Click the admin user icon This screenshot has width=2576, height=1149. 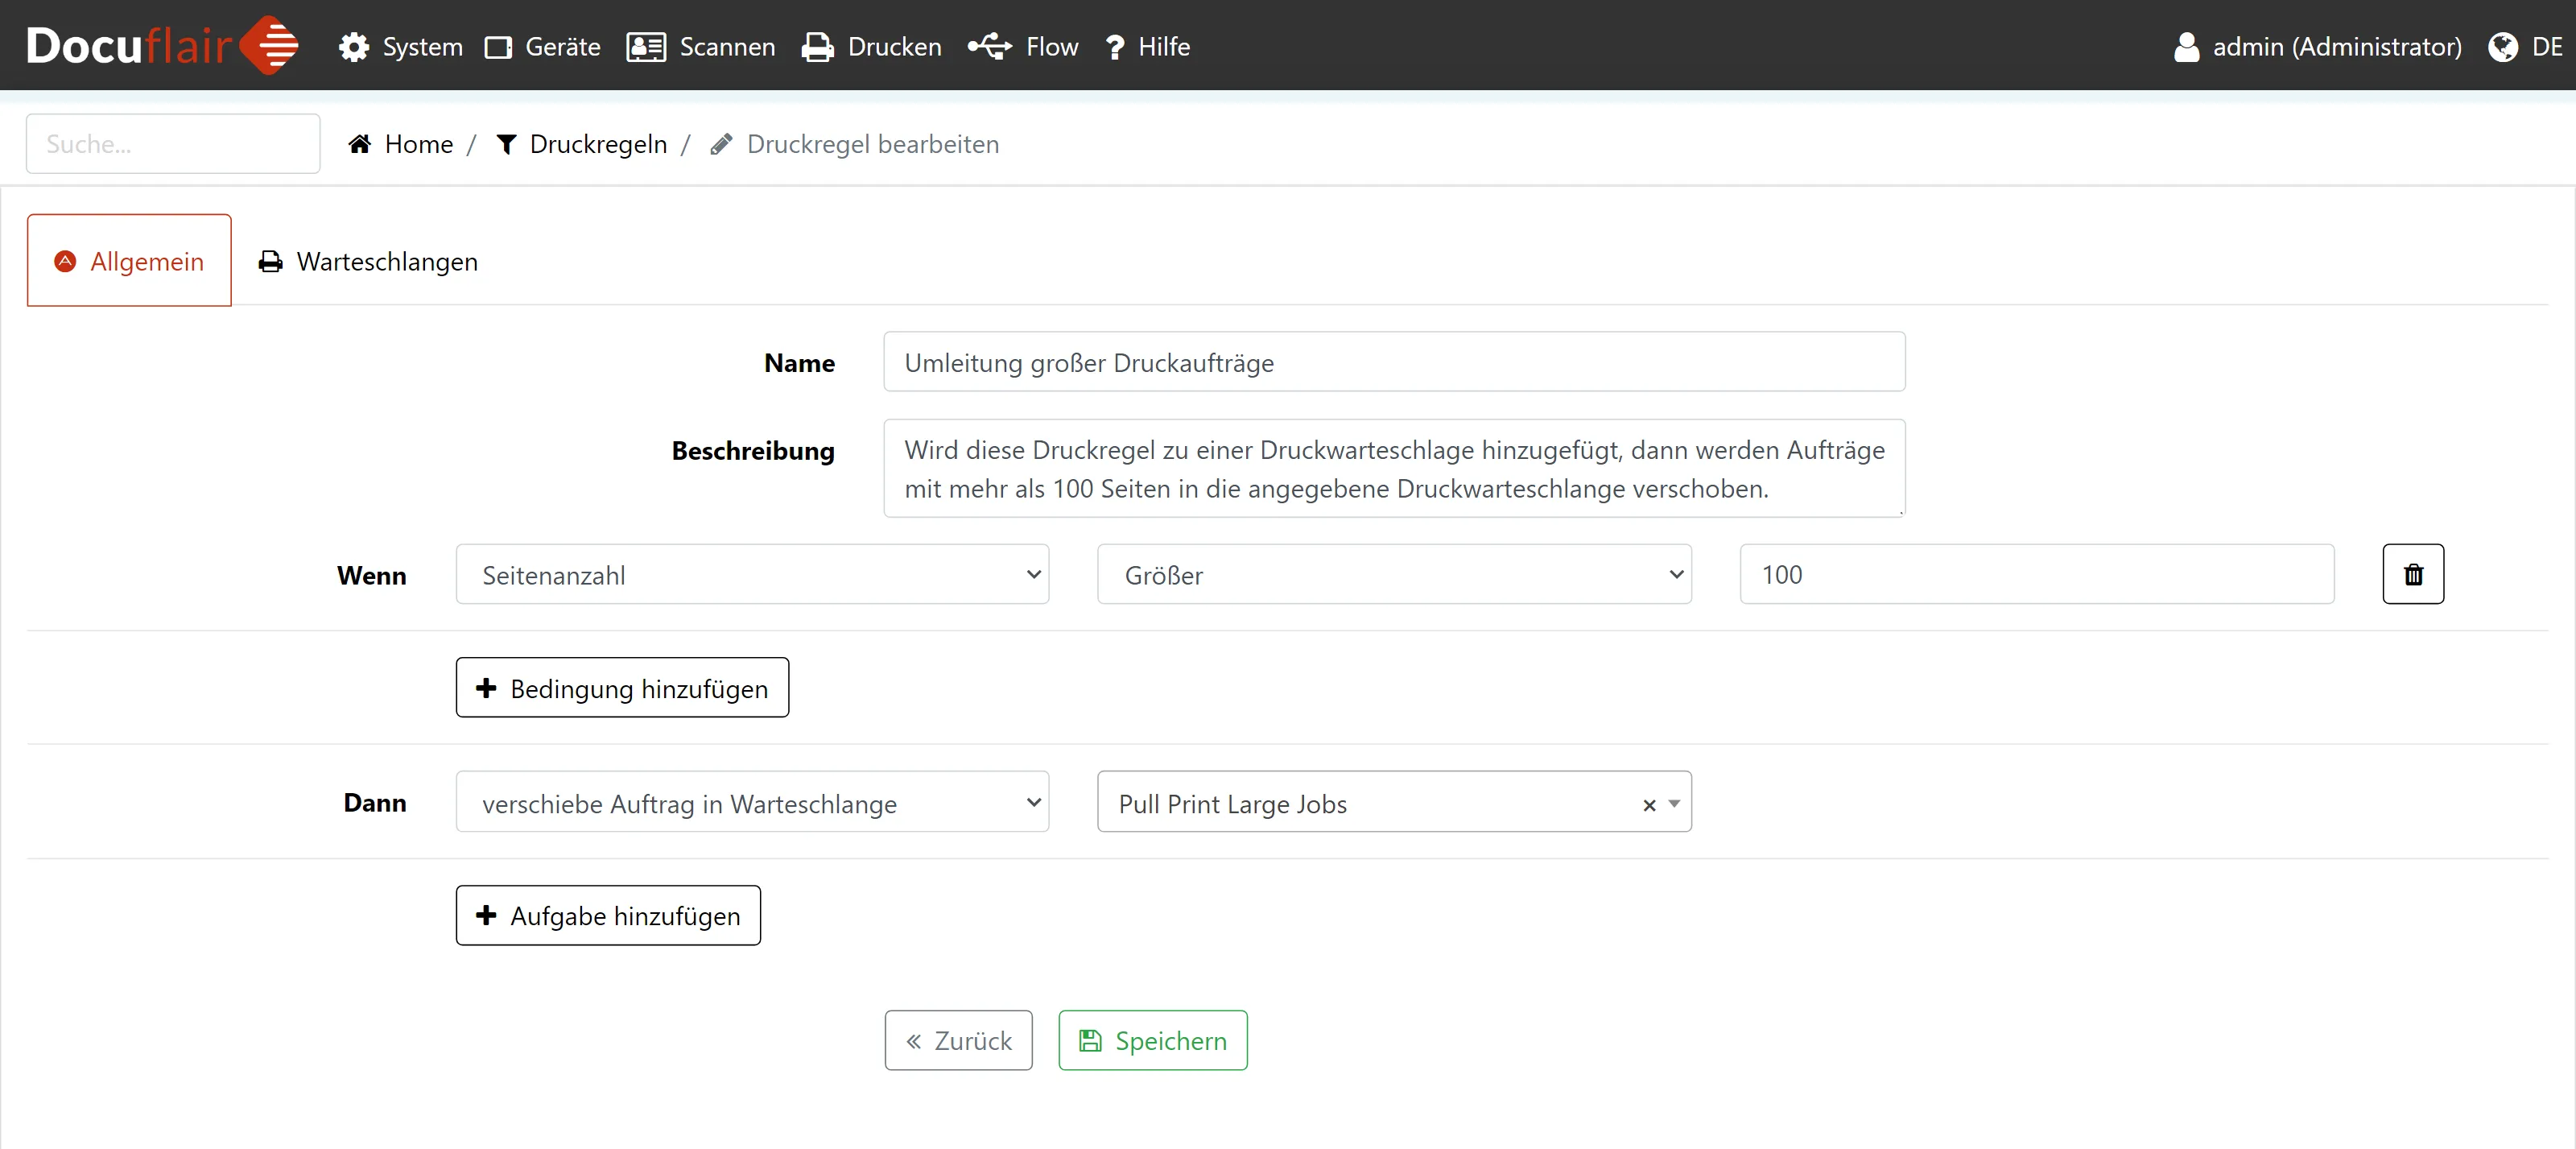point(2186,47)
